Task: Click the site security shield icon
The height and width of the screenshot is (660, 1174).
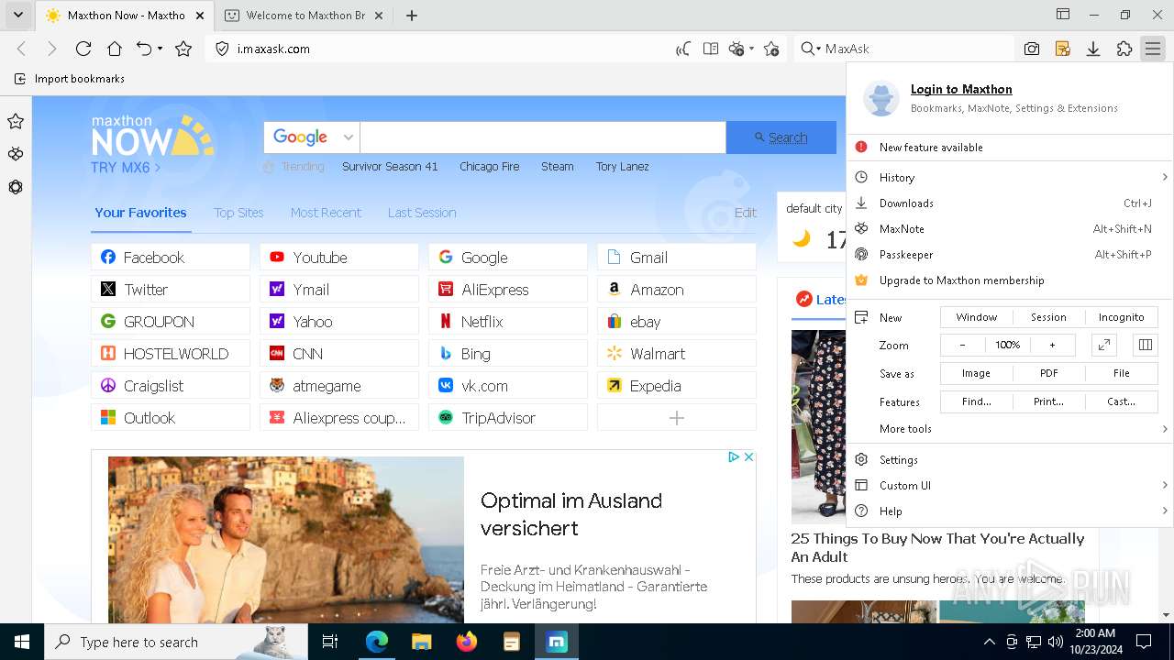Action: pos(222,49)
